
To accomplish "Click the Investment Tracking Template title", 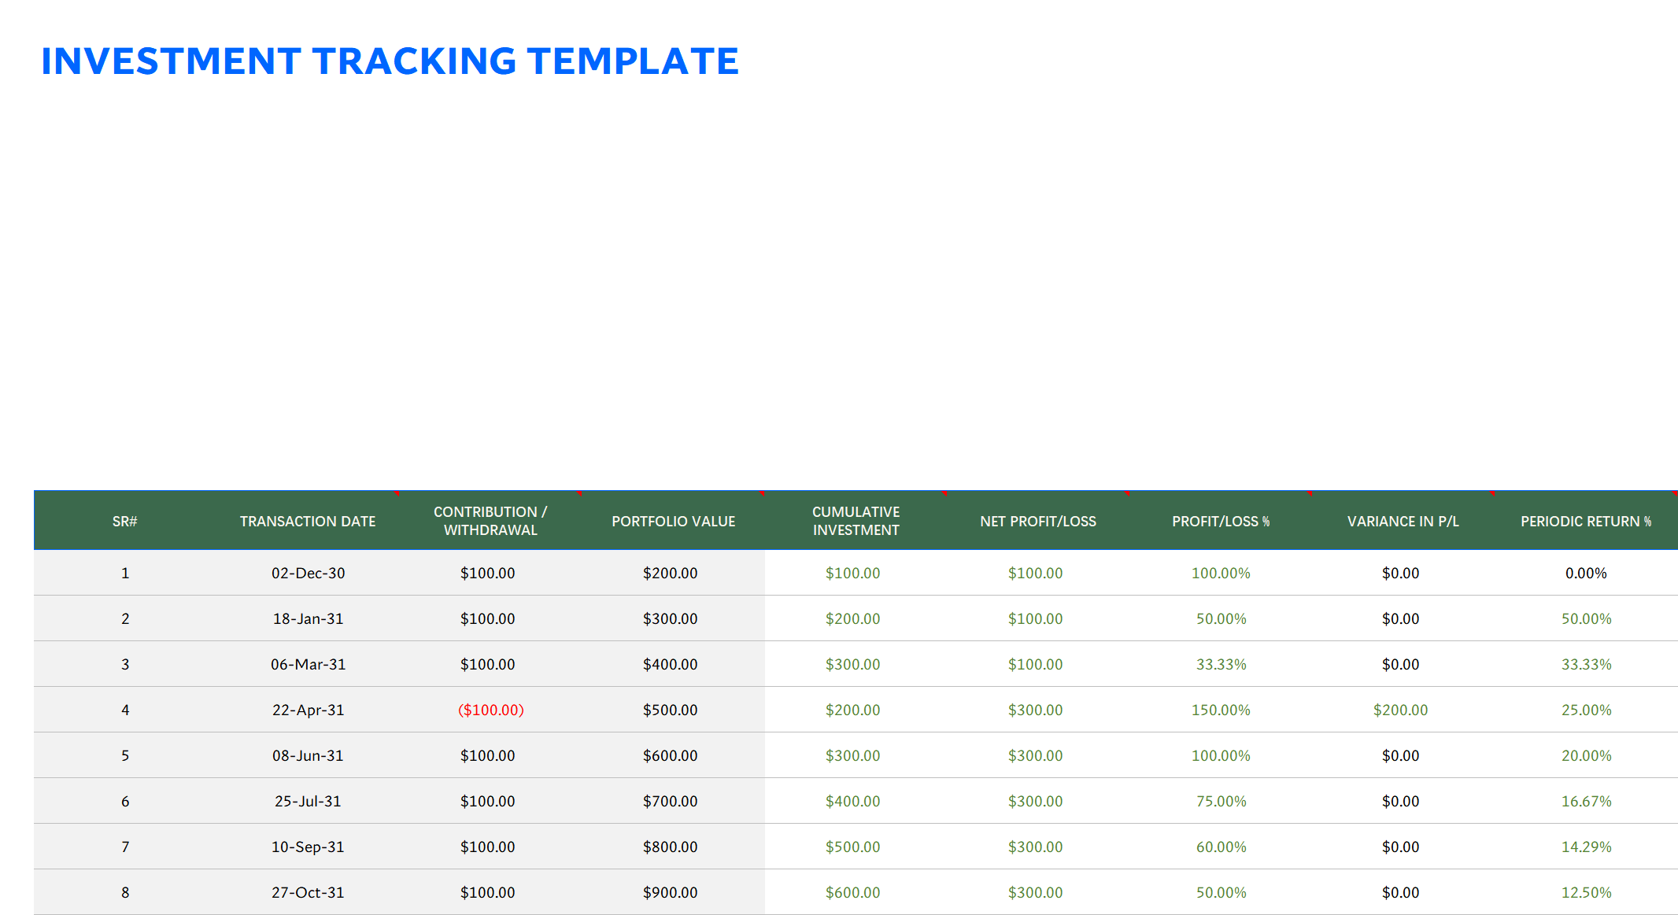I will click(390, 61).
